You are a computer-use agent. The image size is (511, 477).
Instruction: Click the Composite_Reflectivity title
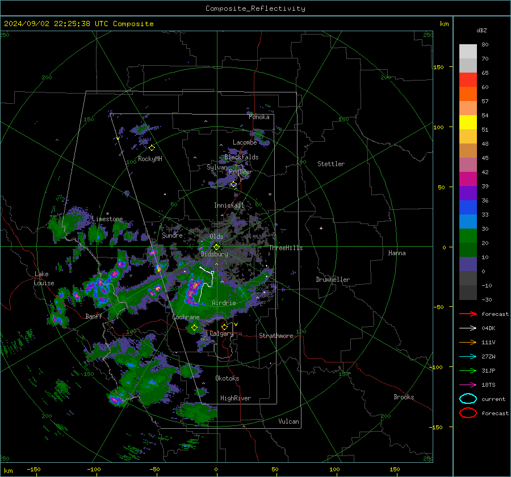pyautogui.click(x=256, y=9)
